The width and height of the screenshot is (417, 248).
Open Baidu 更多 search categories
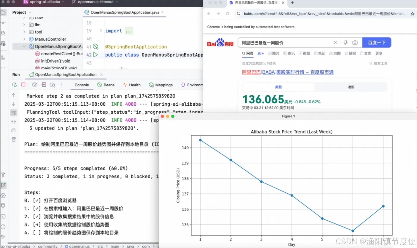click(x=379, y=54)
